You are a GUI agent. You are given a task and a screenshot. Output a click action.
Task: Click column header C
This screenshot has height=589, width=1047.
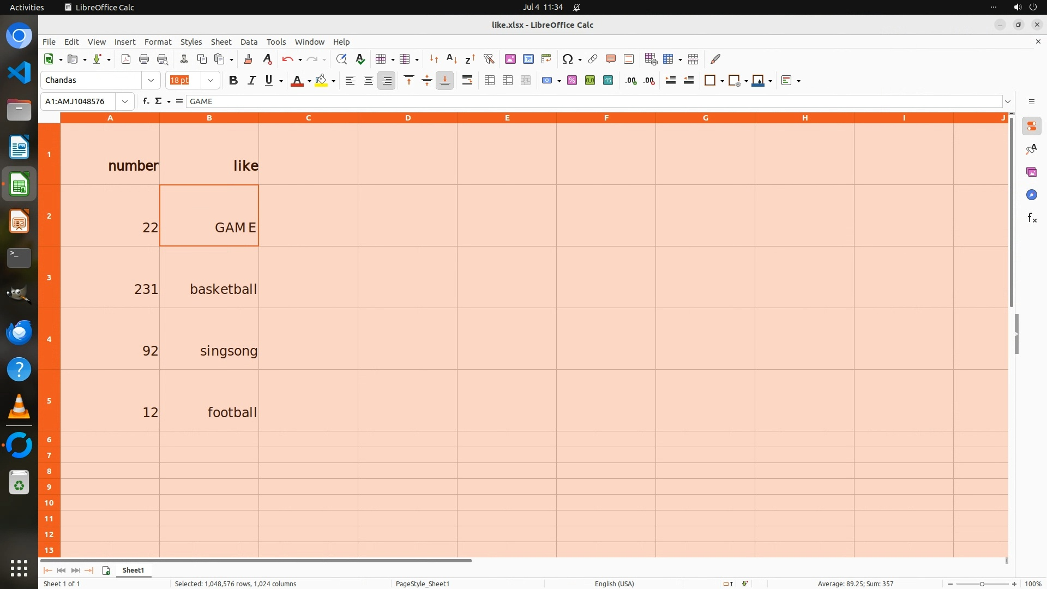pyautogui.click(x=308, y=118)
